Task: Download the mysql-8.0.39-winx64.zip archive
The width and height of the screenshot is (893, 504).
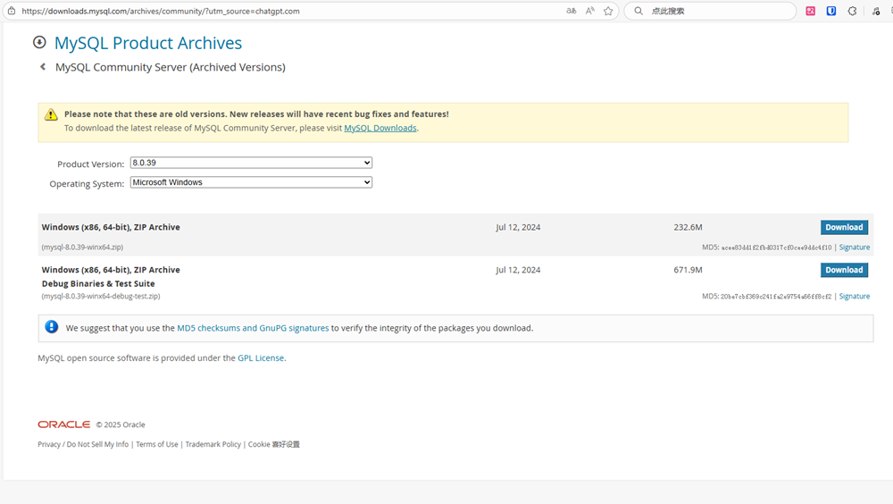Action: 844,227
